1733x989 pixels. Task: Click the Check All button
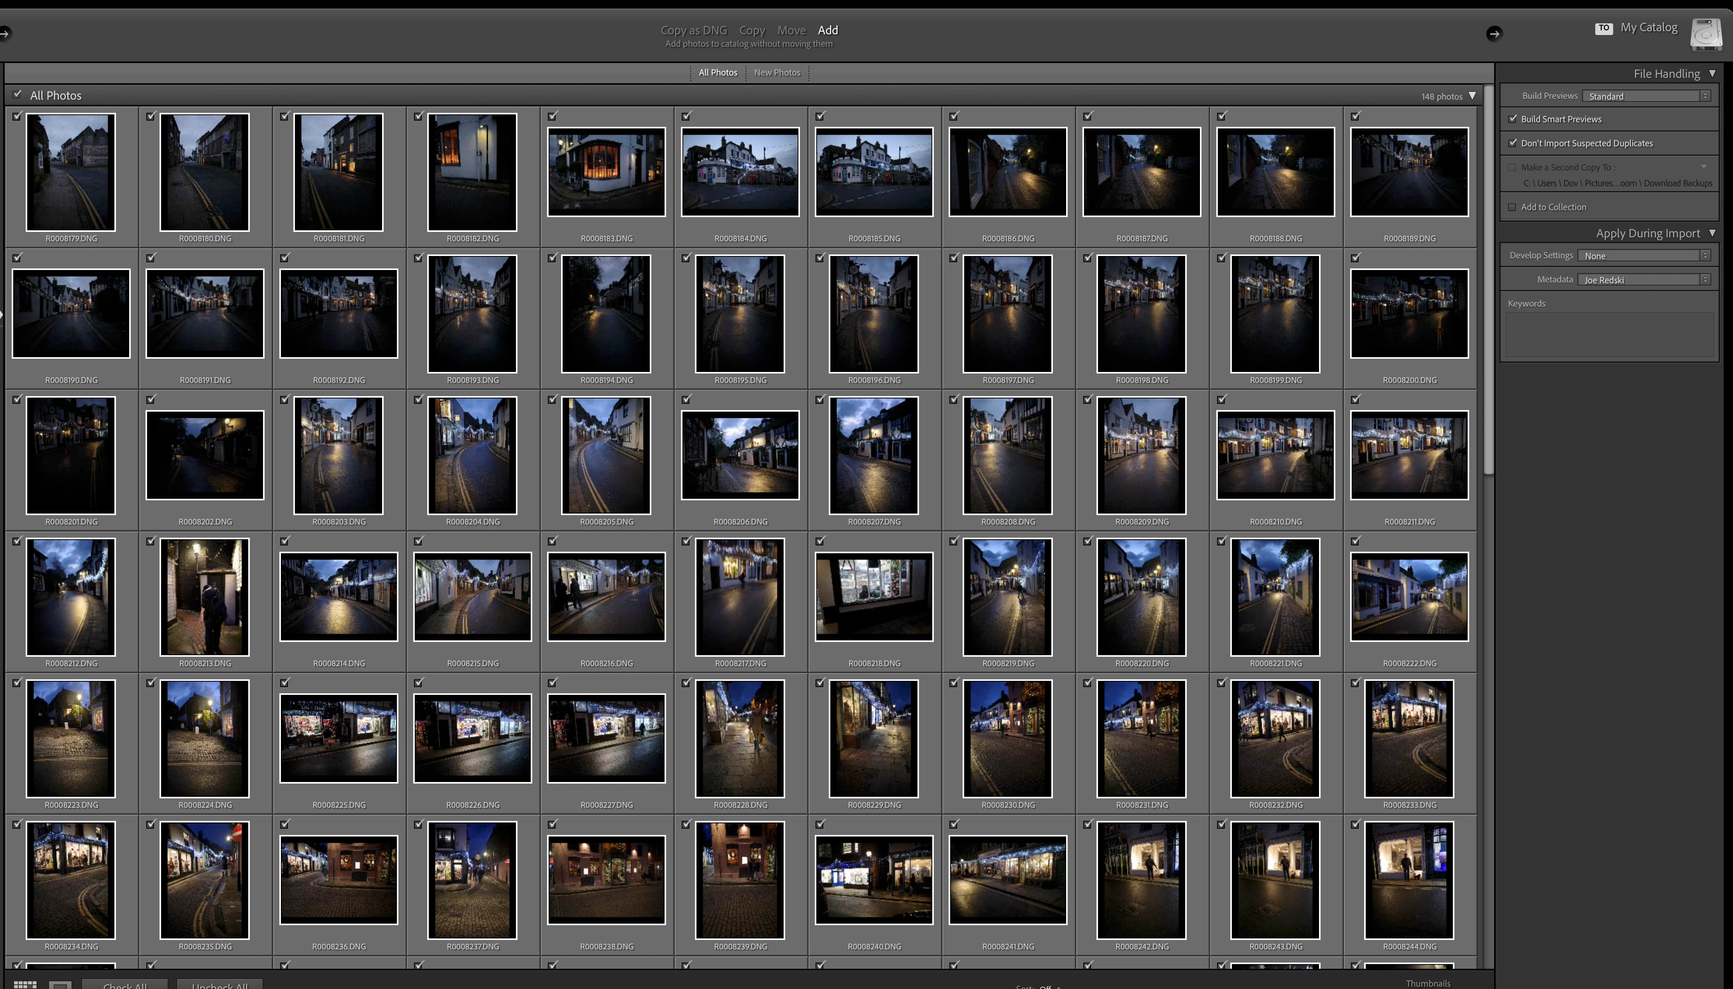[125, 984]
